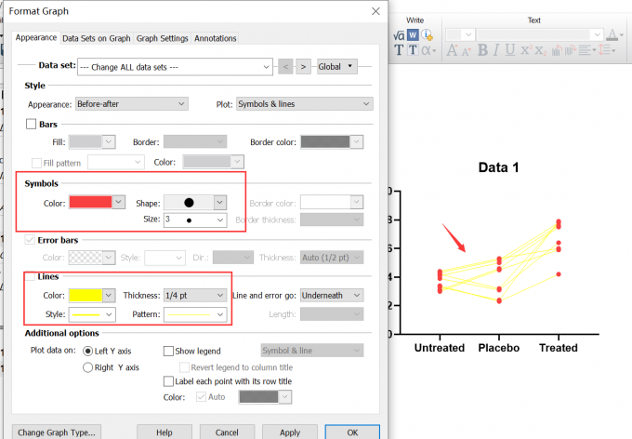Open the line Thickness 1/4 pt dropdown
632x439 pixels.
pos(195,296)
